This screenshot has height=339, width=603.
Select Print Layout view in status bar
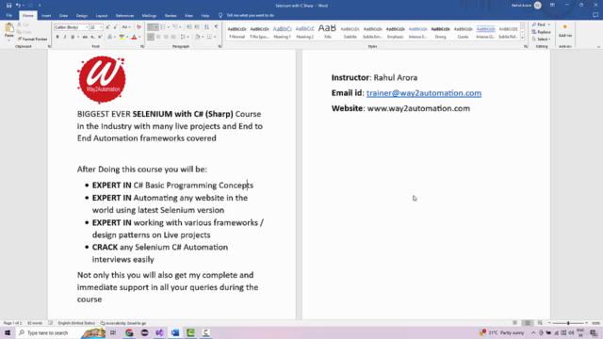[528, 323]
